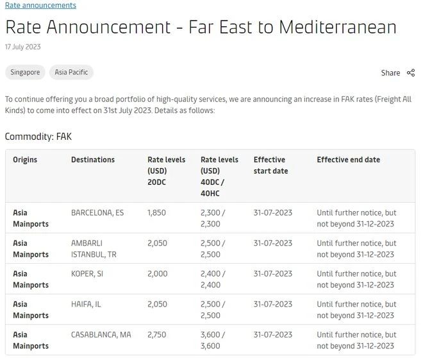The width and height of the screenshot is (423, 358).
Task: Select the BARCELONA, ES destination cell
Action: click(97, 212)
